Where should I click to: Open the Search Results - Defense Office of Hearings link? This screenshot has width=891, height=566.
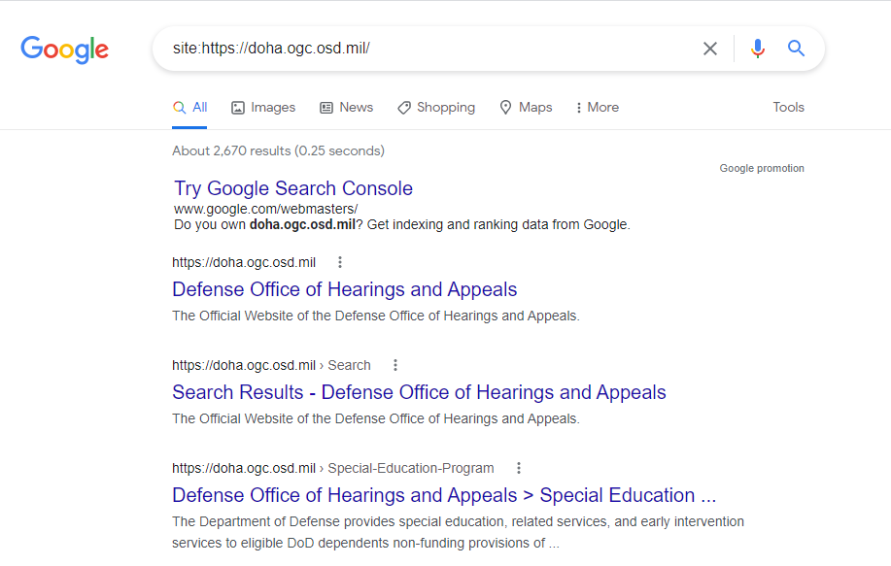(419, 392)
